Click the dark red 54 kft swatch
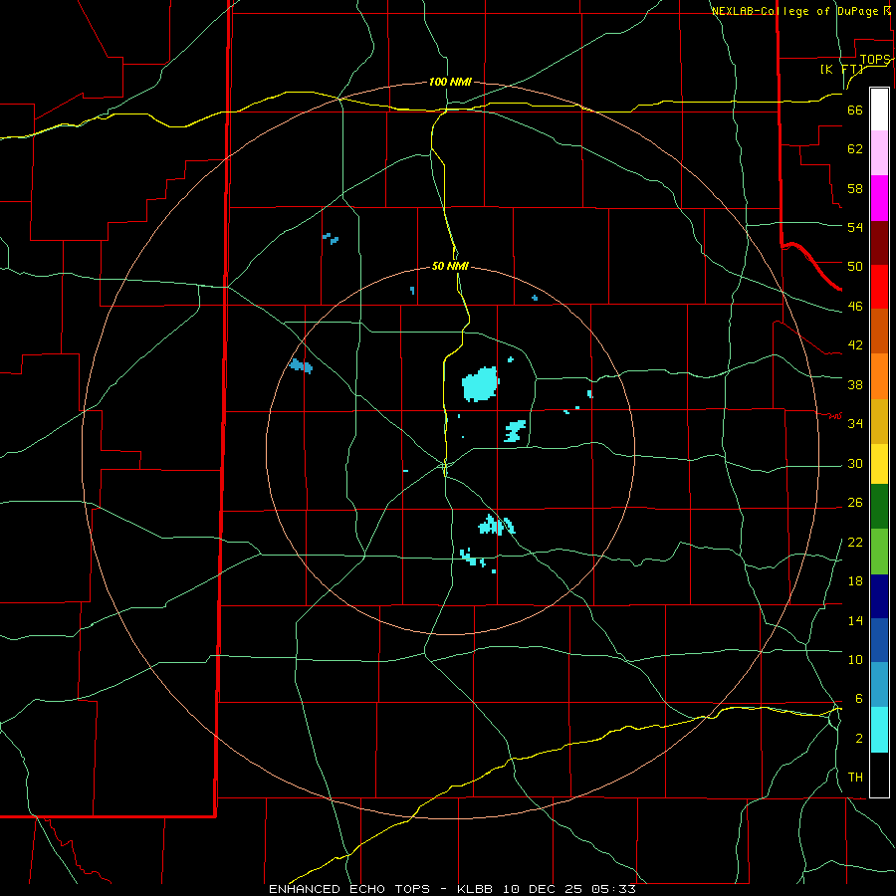This screenshot has height=896, width=896. tap(879, 243)
